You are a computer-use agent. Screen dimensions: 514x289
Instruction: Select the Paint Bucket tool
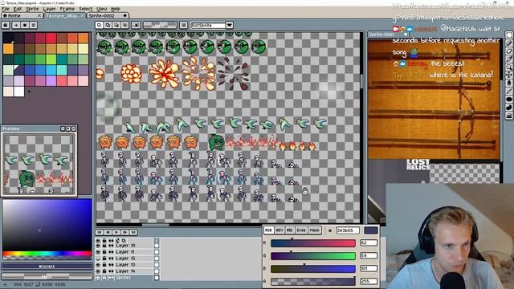click(509, 83)
